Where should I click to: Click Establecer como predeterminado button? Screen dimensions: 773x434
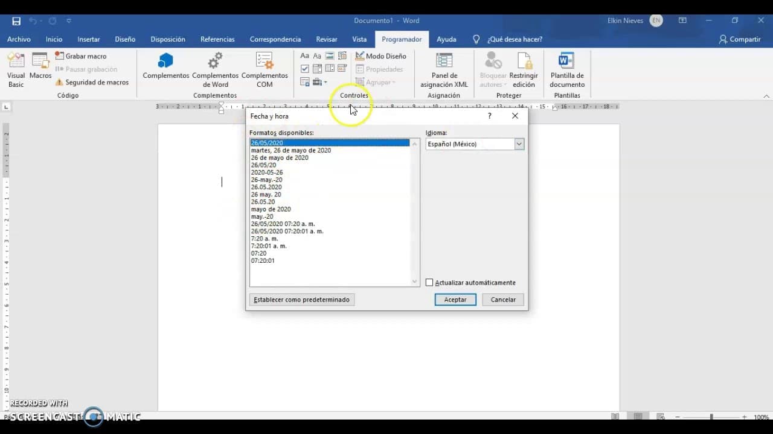301,300
